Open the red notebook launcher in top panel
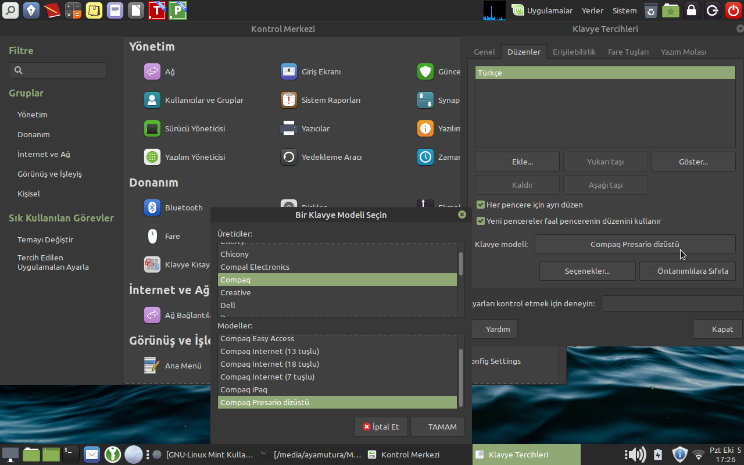The image size is (744, 465). tap(52, 10)
